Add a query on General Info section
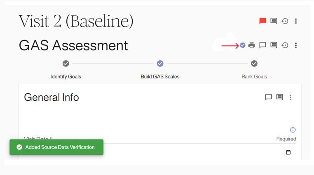This screenshot has height=175, width=314. tap(268, 97)
